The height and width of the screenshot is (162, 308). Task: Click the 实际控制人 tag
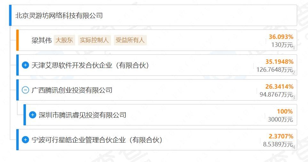(x=94, y=40)
